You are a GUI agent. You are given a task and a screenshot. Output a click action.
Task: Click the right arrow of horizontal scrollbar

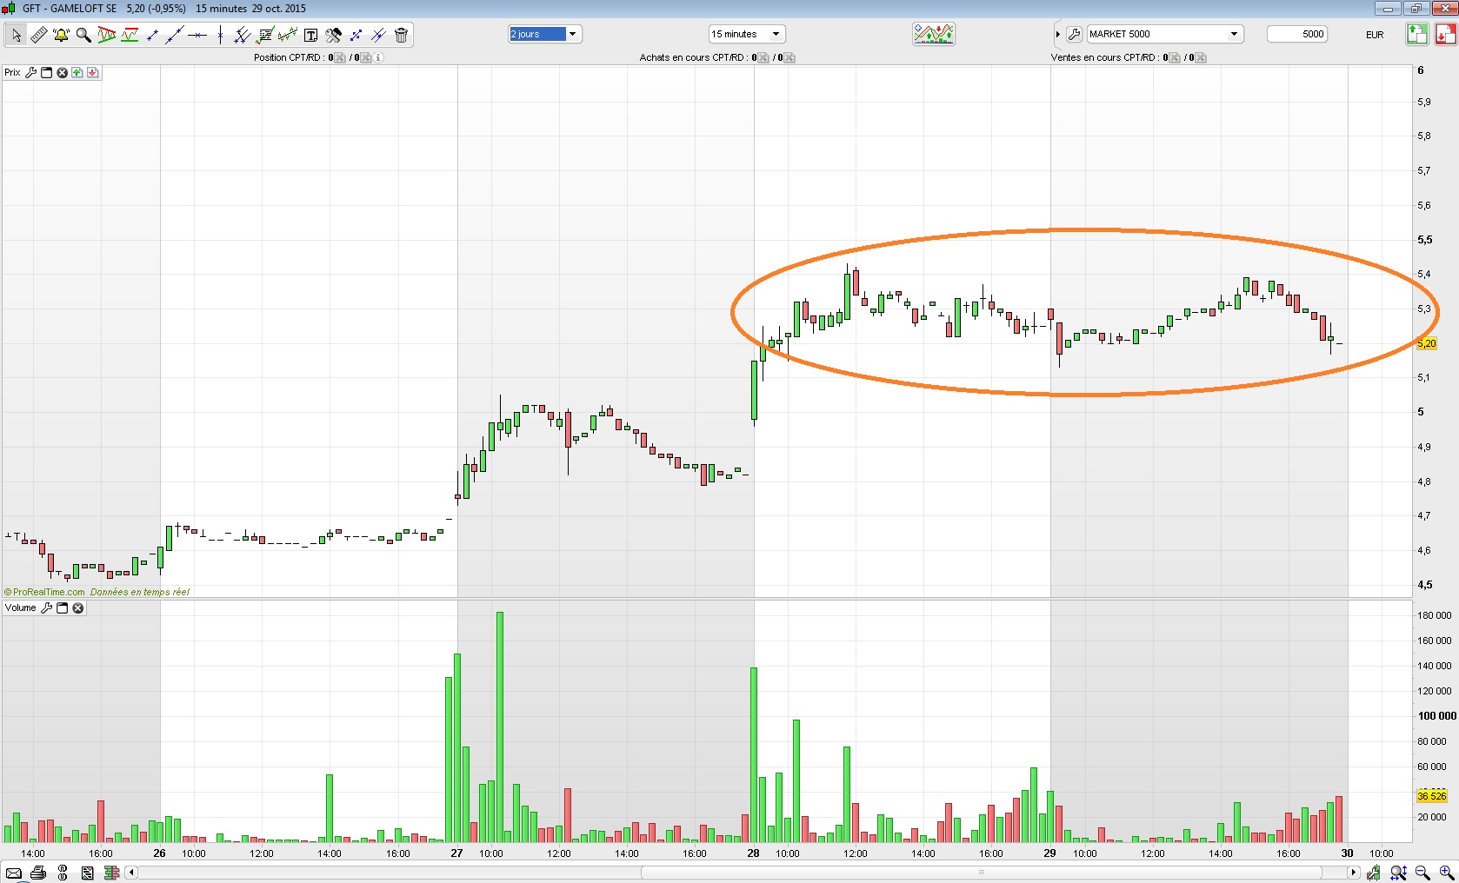tap(1353, 873)
